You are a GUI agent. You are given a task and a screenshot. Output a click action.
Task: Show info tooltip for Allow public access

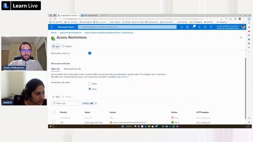point(69,53)
